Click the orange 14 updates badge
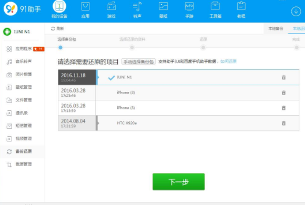Screen dimensions: 305x205 point(39,49)
